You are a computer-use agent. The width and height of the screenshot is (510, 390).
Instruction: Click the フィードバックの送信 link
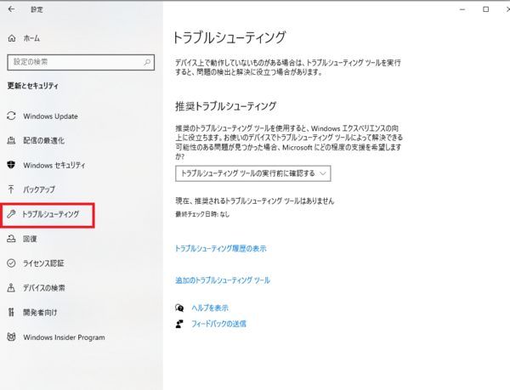[219, 324]
